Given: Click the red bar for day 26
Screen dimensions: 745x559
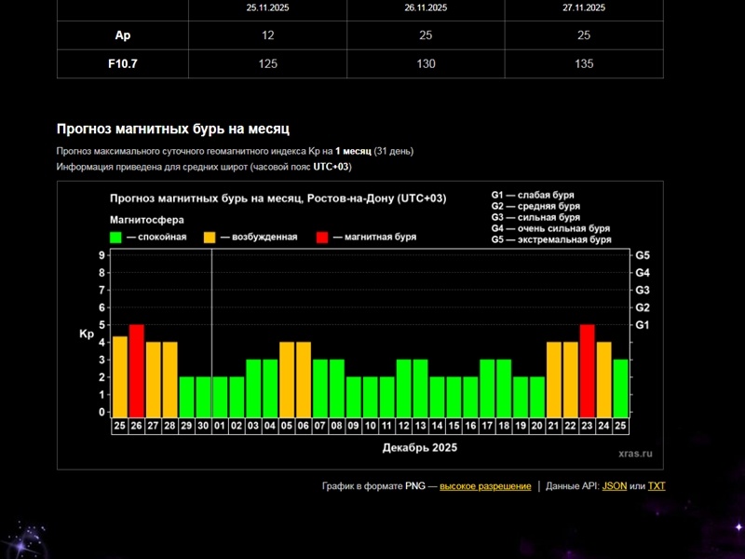Looking at the screenshot, I should coord(137,371).
